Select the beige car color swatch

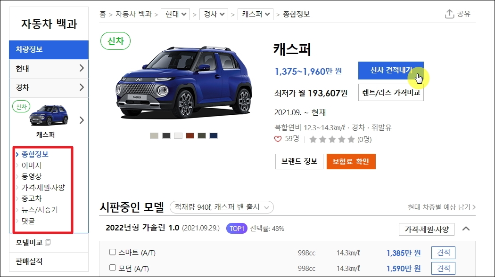[x=154, y=135]
